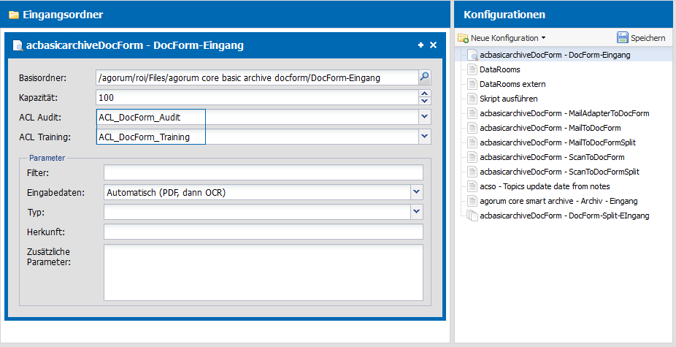Click the Eingangsordner folder icon in header
The width and height of the screenshot is (676, 347).
click(14, 15)
